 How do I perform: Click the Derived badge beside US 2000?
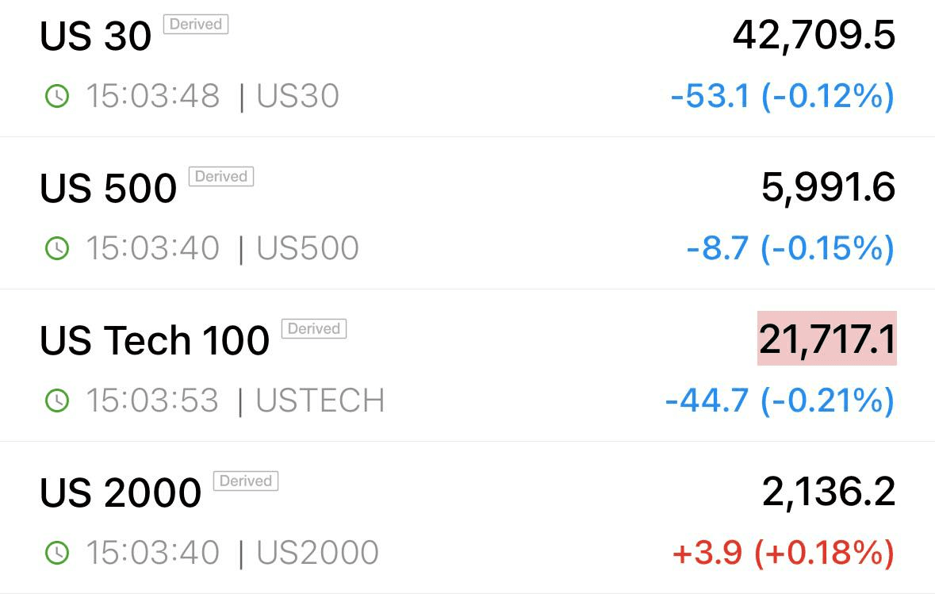point(246,481)
